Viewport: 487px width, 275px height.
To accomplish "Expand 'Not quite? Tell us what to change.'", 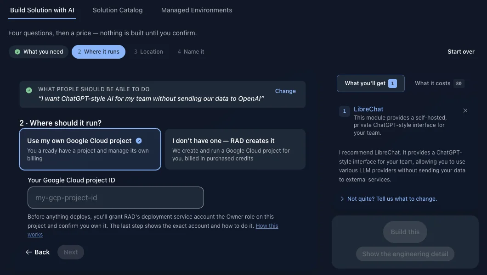I will tap(389, 199).
